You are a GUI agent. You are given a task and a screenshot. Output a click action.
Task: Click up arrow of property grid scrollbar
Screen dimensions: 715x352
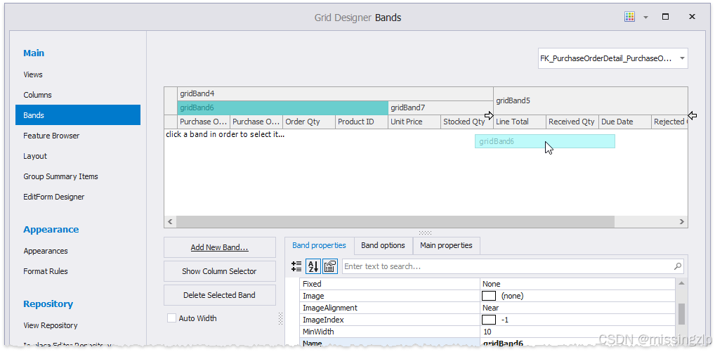(x=682, y=284)
